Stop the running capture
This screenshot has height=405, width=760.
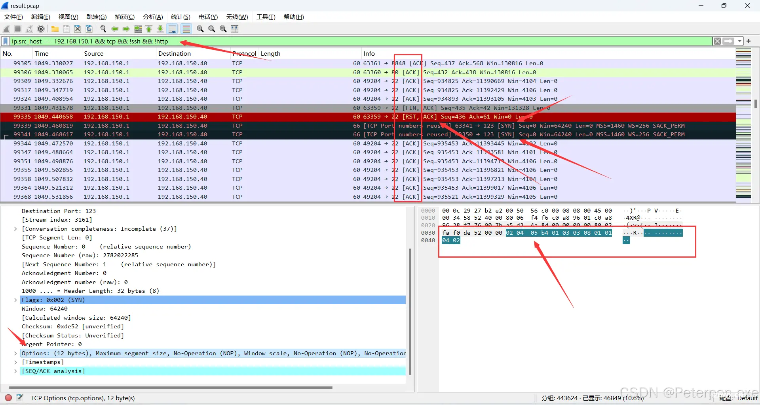click(18, 29)
